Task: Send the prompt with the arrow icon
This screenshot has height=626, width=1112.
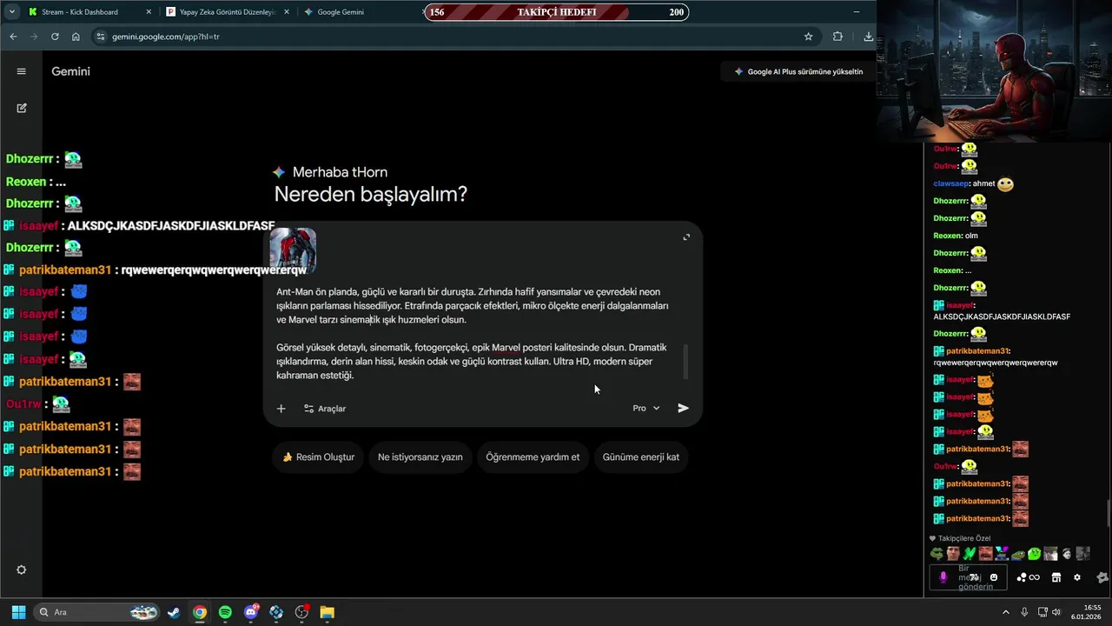Action: tap(684, 408)
